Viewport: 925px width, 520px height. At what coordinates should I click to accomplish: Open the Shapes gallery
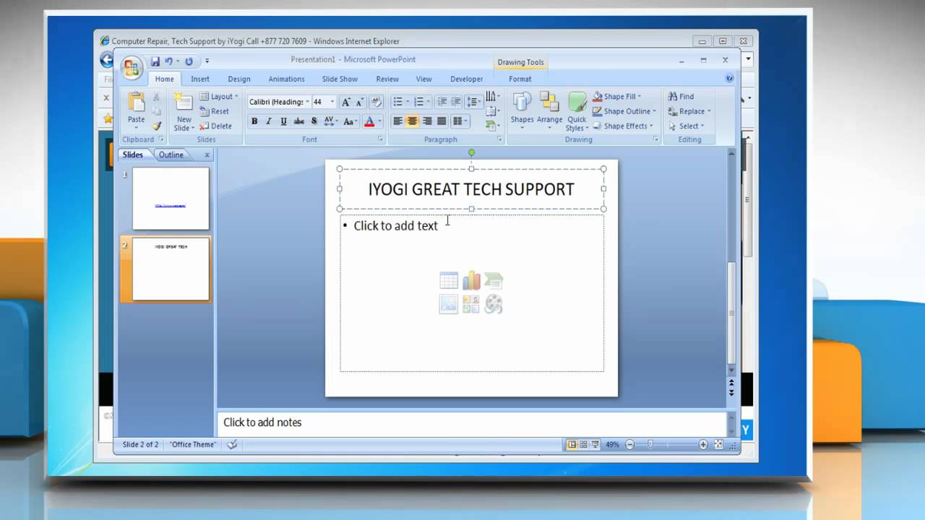[522, 112]
